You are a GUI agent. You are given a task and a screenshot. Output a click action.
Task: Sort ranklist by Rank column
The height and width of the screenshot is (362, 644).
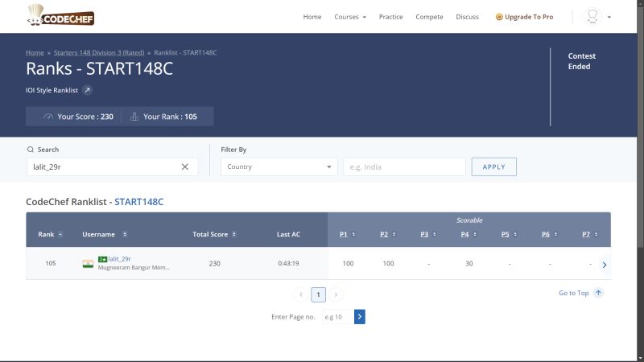pos(60,234)
